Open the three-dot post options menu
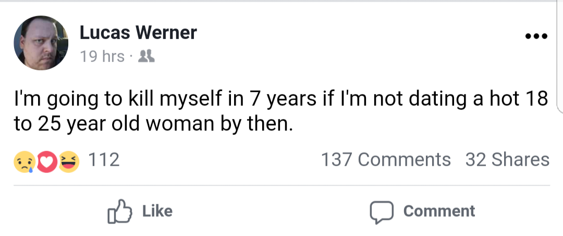 (536, 36)
